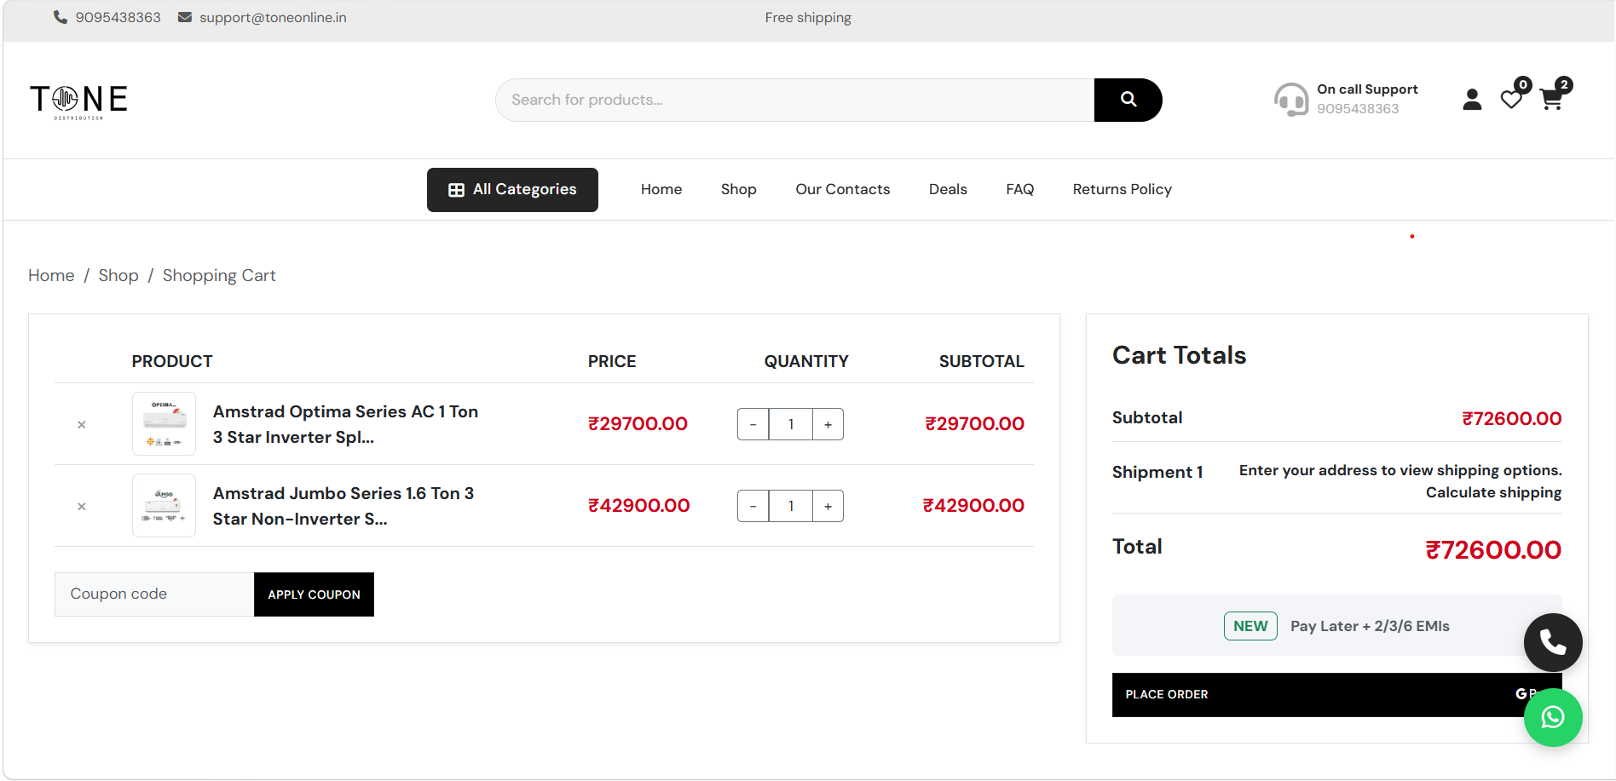Open the FAQ menu item

point(1019,189)
